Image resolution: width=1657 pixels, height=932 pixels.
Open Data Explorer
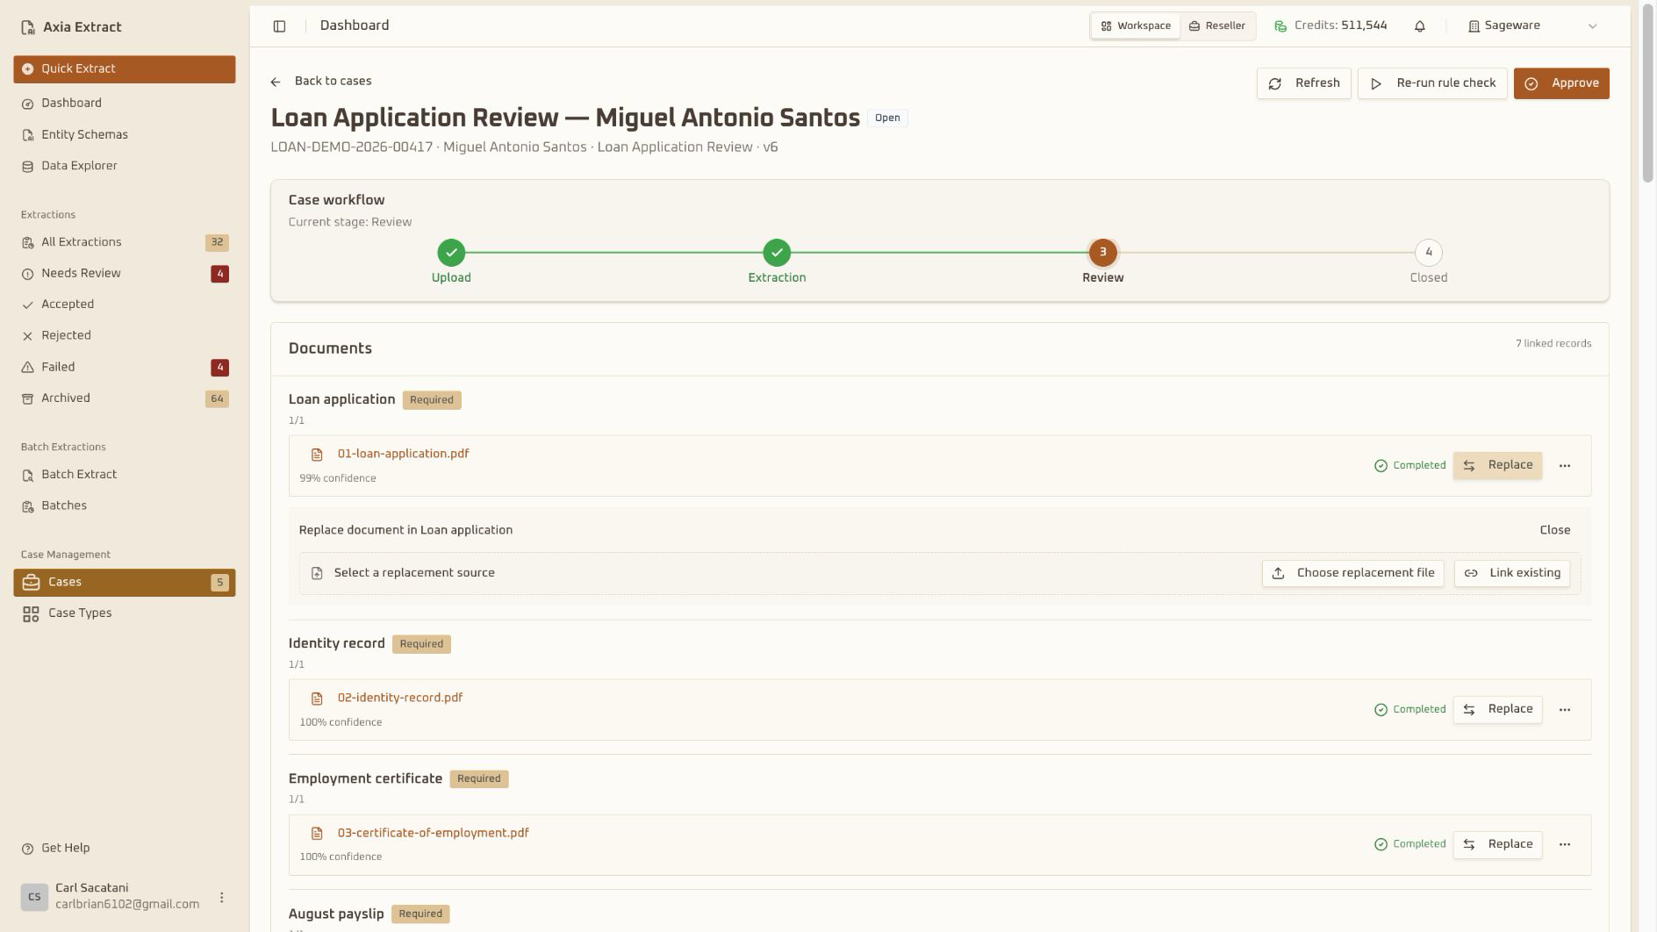[x=125, y=166]
